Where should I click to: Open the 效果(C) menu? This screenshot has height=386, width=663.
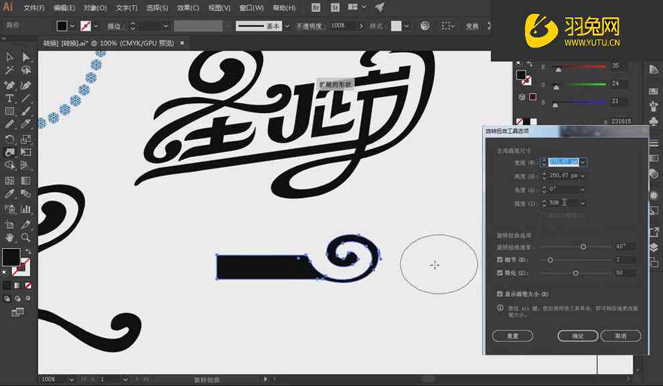click(188, 7)
